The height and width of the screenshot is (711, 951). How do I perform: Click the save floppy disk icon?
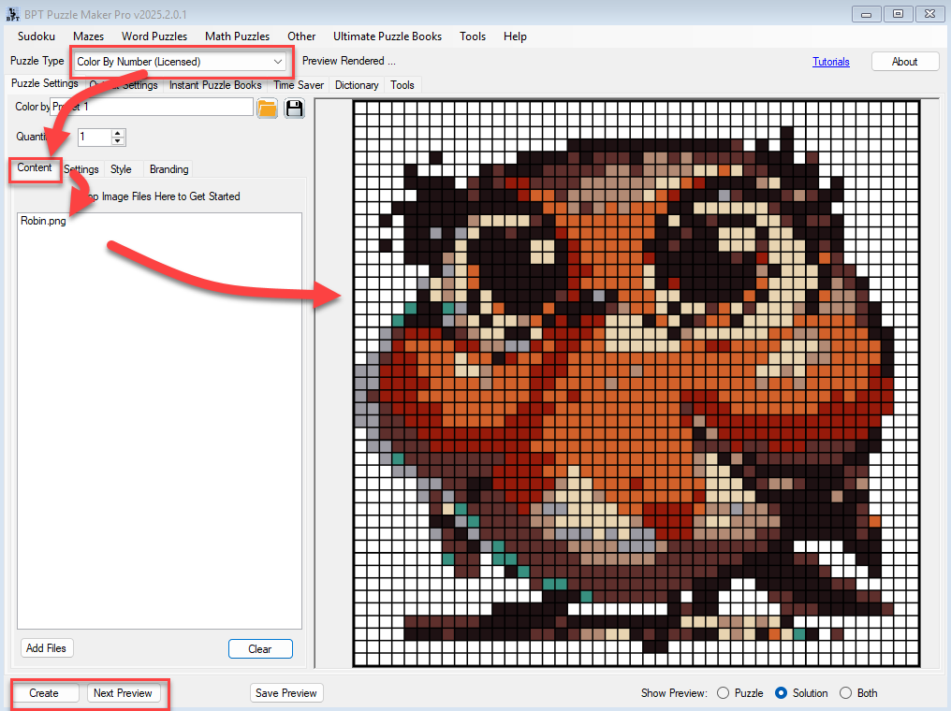pyautogui.click(x=295, y=108)
